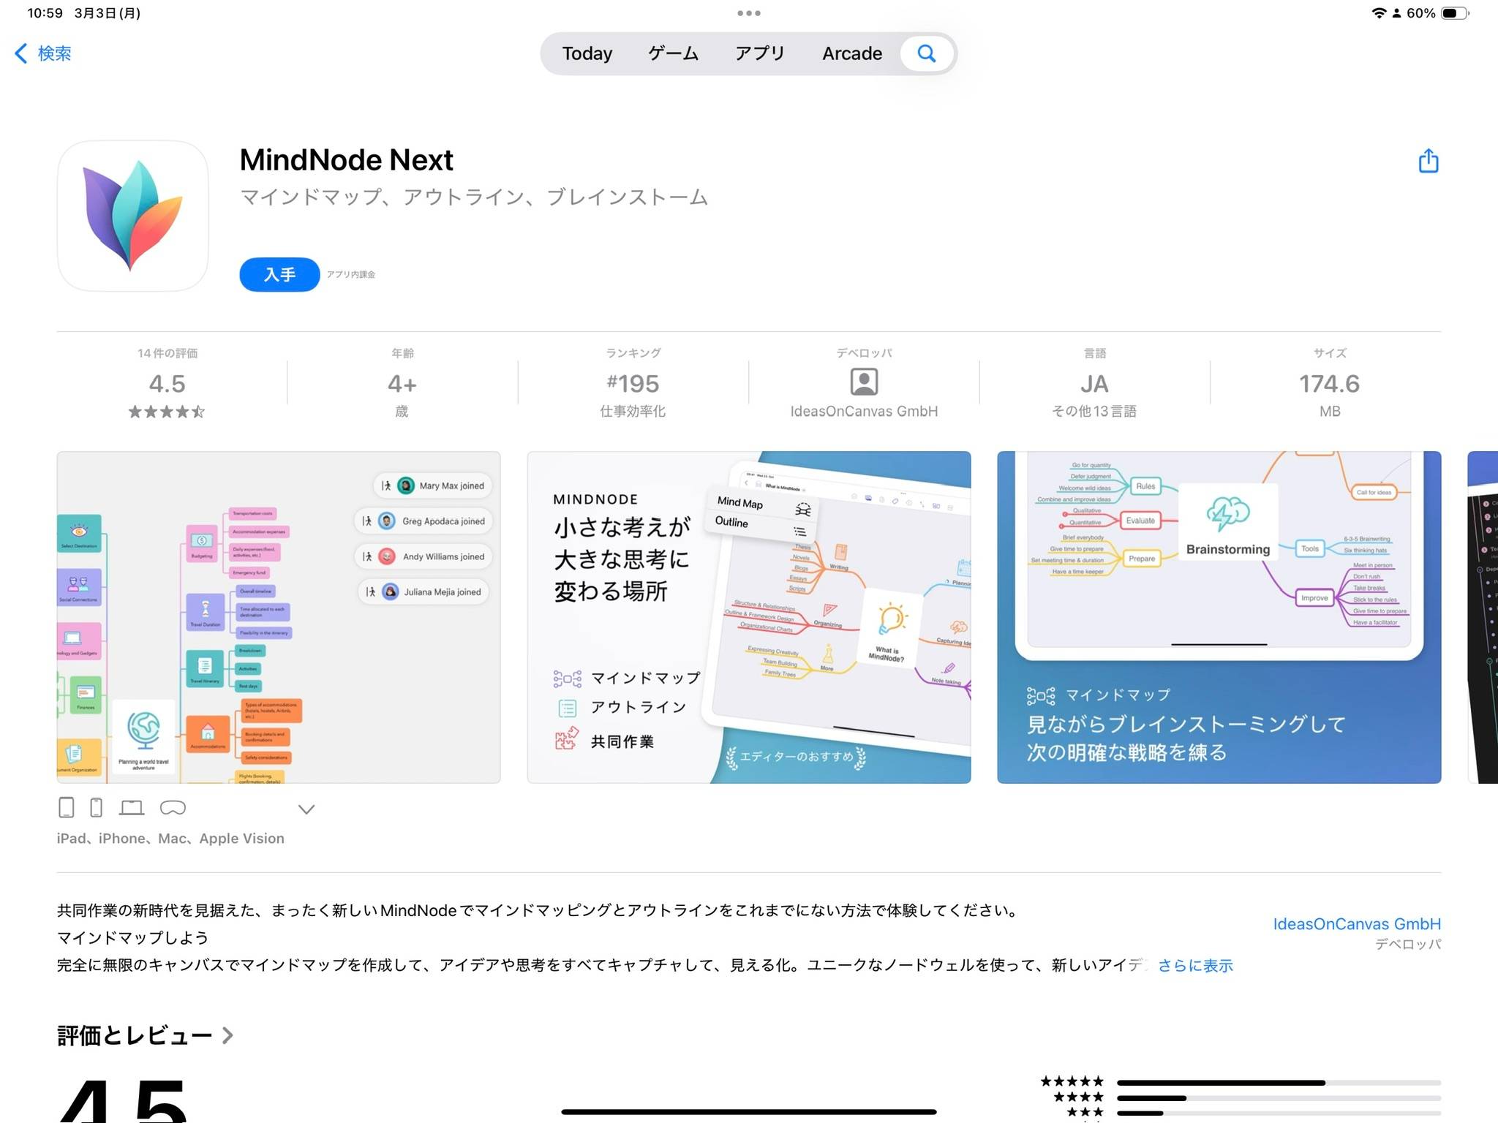This screenshot has height=1123, width=1498.
Task: Open the IdeasOnCanvas GmbH developer link
Action: point(1357,924)
